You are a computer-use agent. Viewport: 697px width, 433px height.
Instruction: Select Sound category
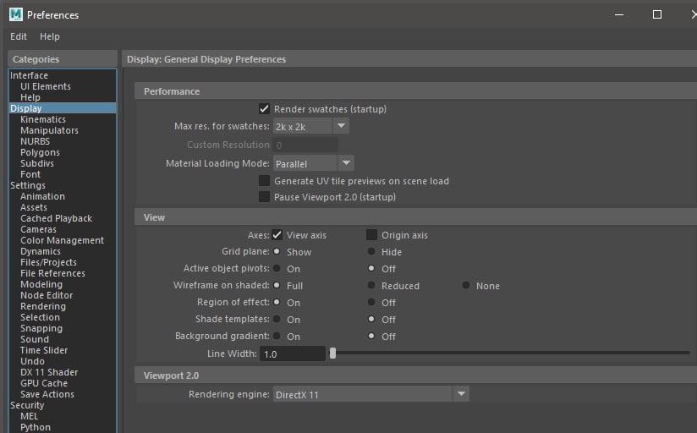63,339
